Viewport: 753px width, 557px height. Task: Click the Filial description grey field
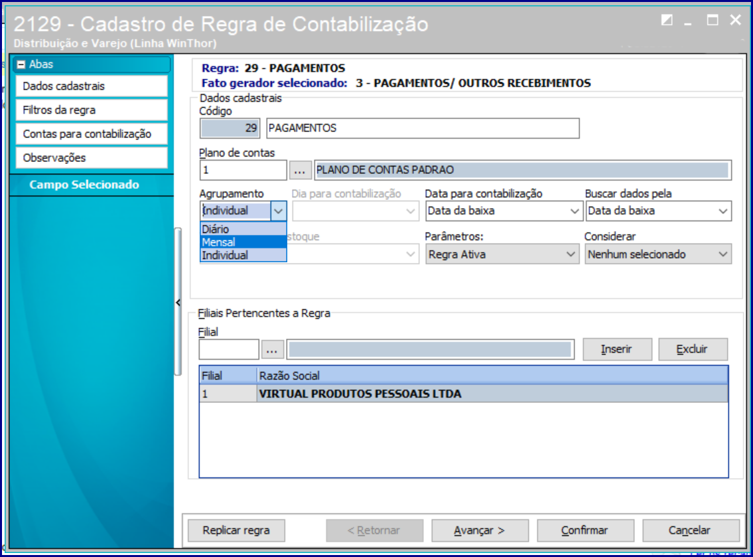point(431,349)
